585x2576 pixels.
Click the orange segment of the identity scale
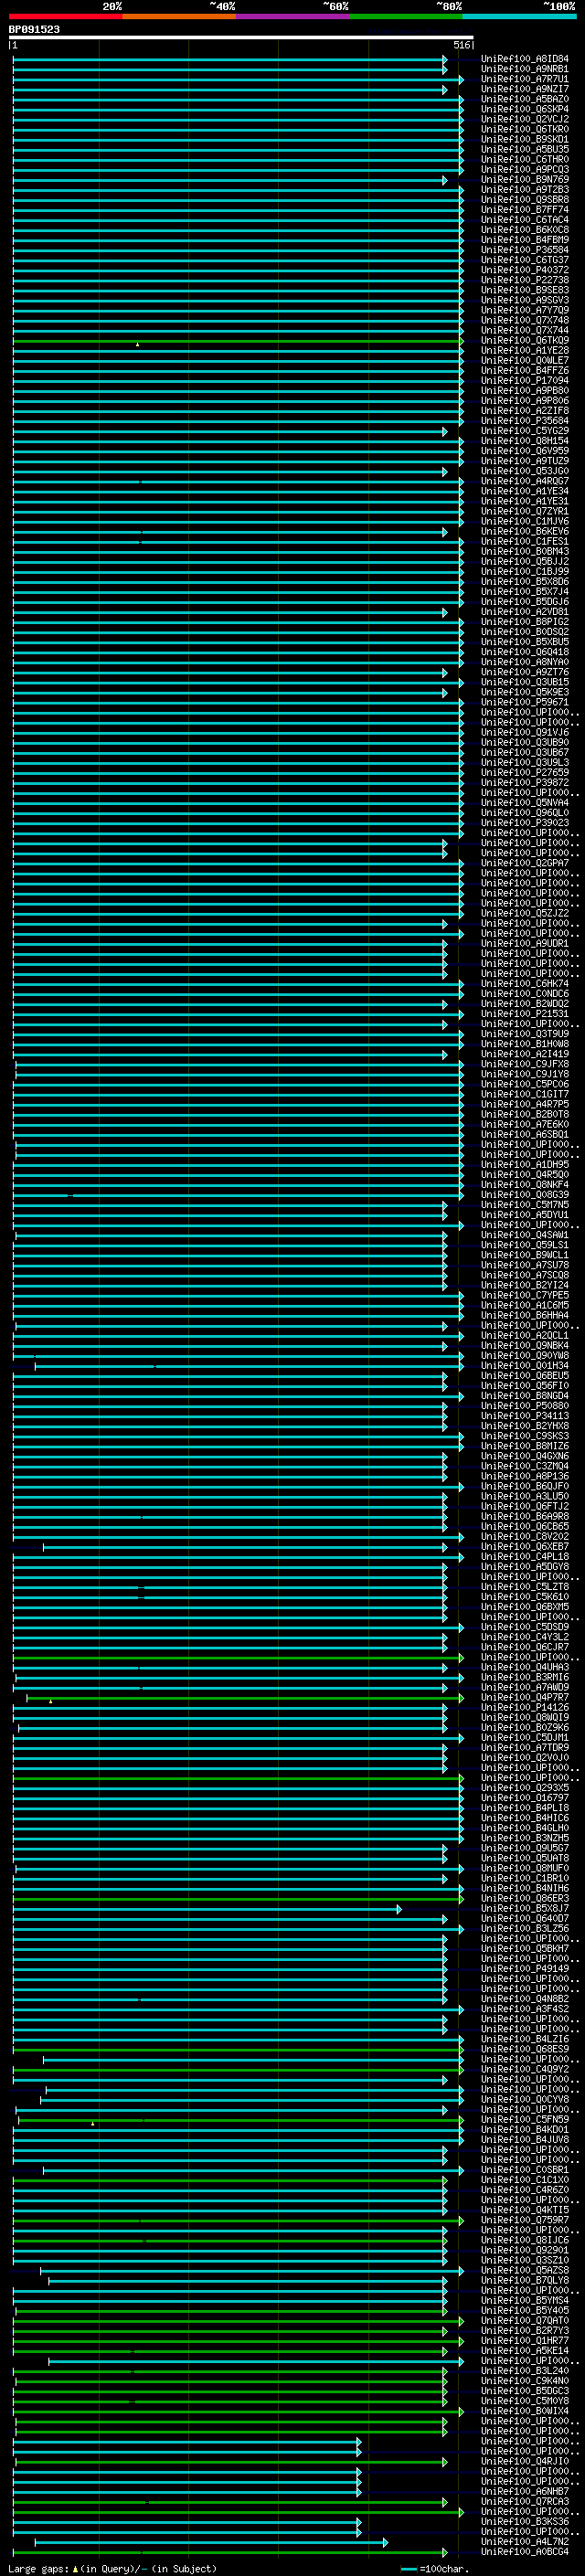179,16
